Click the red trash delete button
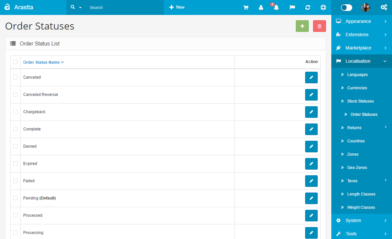Image resolution: width=392 pixels, height=239 pixels. (319, 26)
